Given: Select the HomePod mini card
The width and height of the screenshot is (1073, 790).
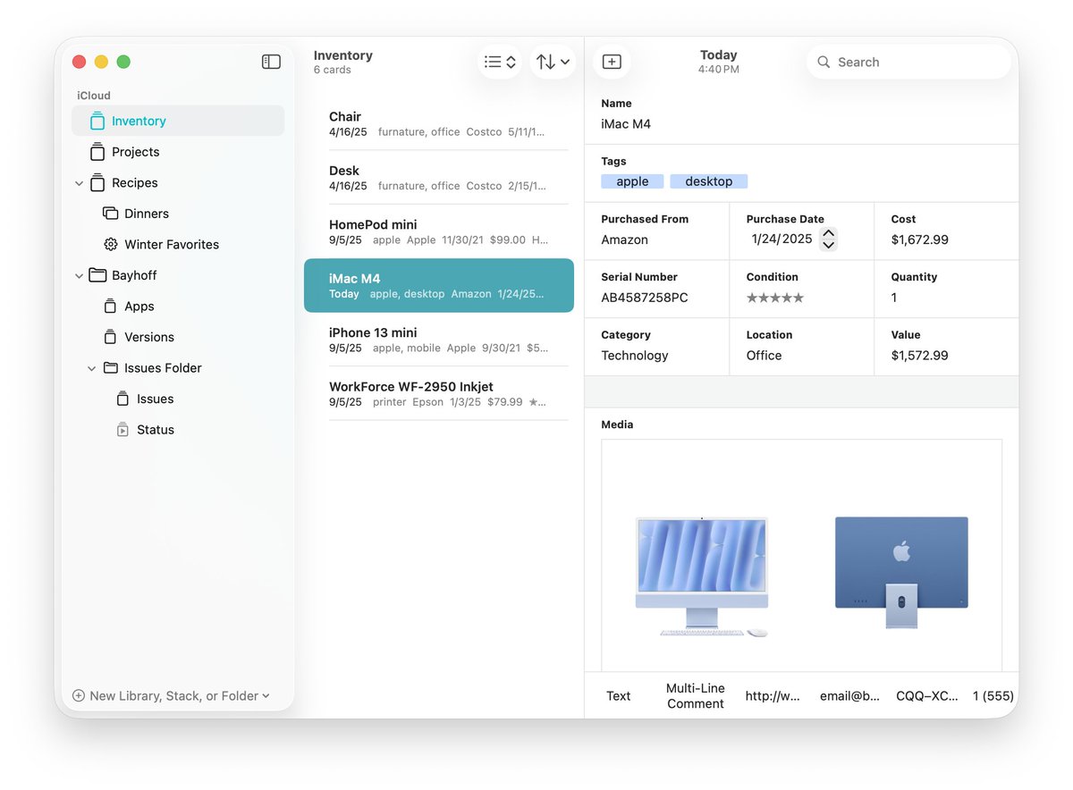Looking at the screenshot, I should (x=439, y=231).
